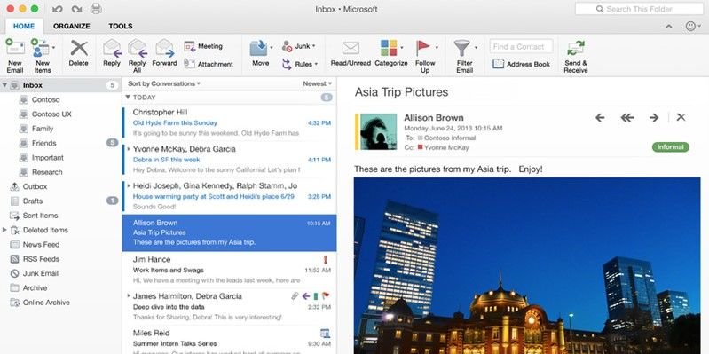
Task: Open Christopher Hill's Old Hyde Farm email
Action: 229,123
